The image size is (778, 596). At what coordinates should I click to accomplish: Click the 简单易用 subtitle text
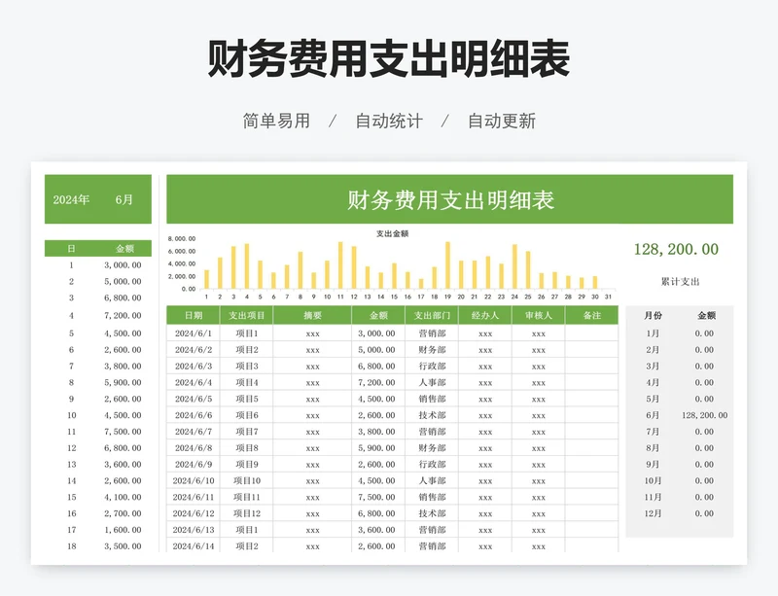pos(276,122)
